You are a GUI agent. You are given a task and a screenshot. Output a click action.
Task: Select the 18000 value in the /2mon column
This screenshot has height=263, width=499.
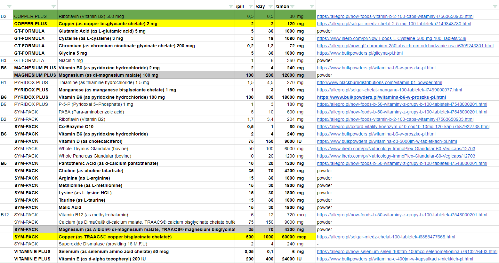(x=285, y=97)
